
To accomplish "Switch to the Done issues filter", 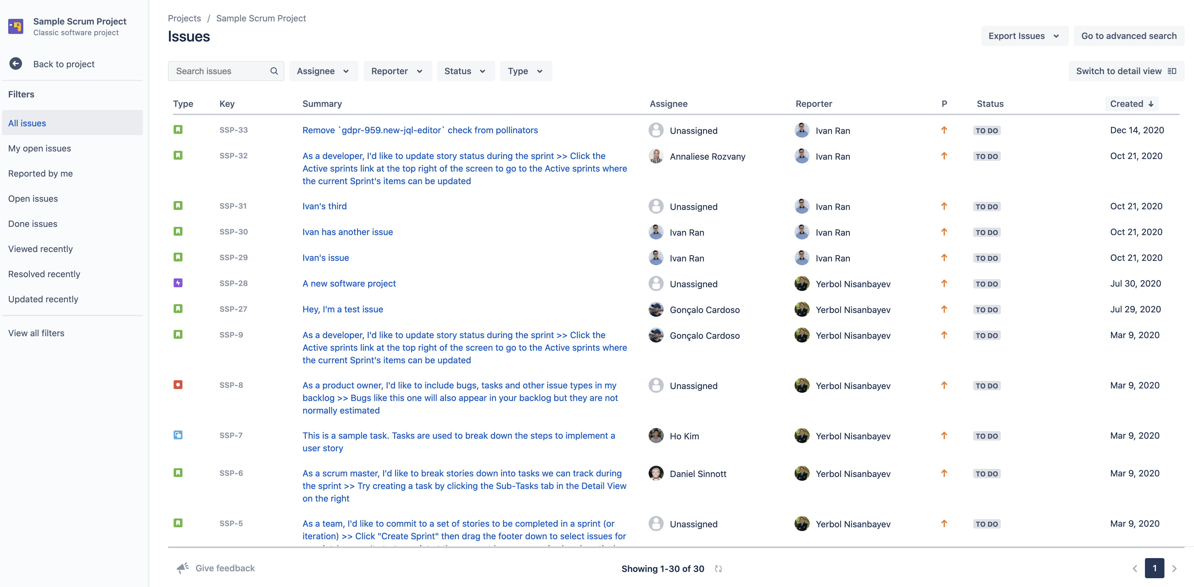I will pyautogui.click(x=32, y=224).
